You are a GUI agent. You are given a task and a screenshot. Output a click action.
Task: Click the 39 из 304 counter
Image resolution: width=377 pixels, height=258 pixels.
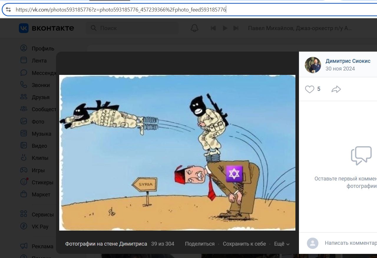click(x=163, y=244)
